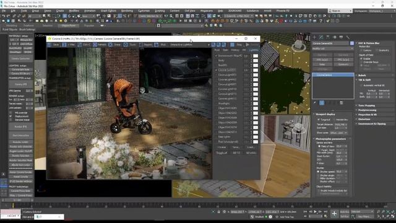Screen dimensions: 396x223
Task: Click Save button below LightMix list
Action: tap(236, 147)
